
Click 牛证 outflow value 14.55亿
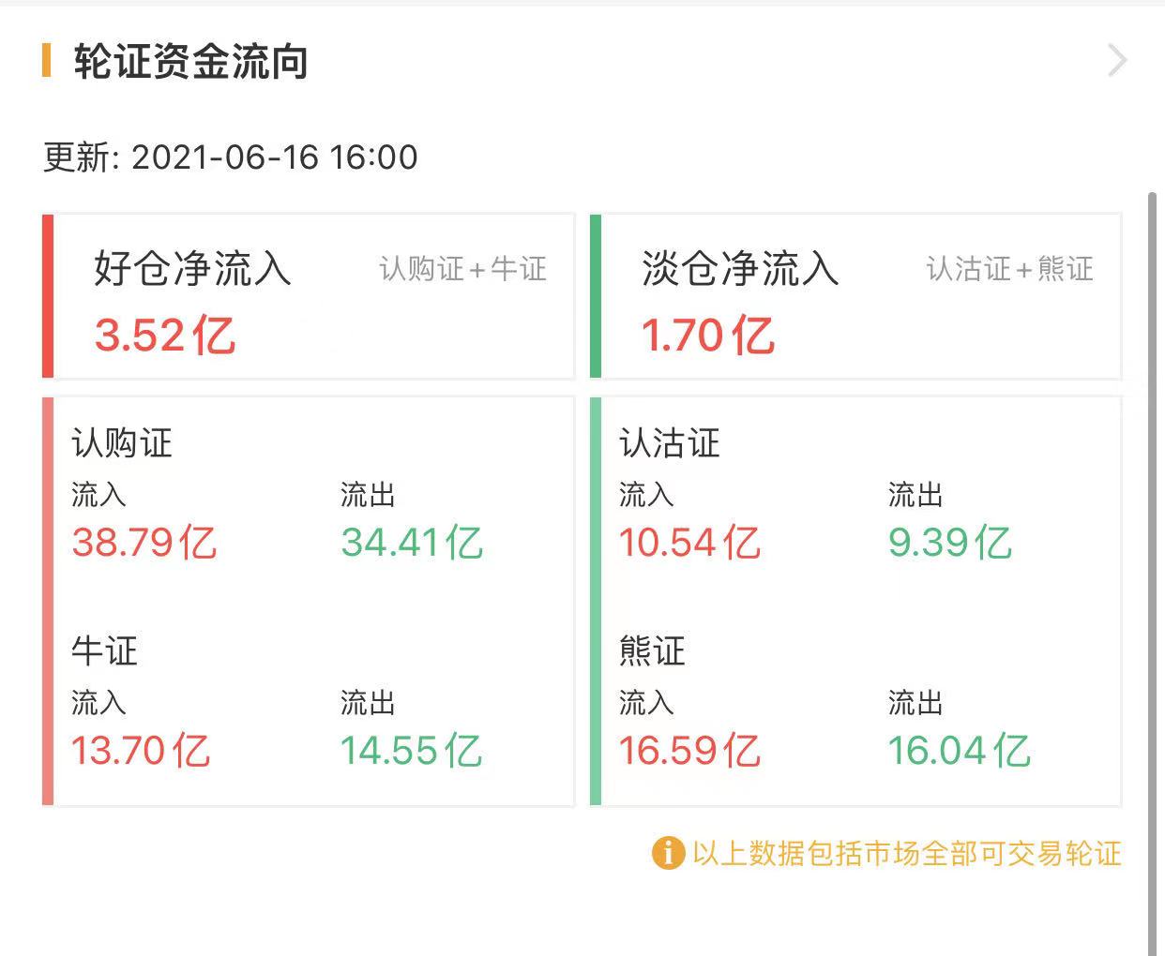point(411,751)
